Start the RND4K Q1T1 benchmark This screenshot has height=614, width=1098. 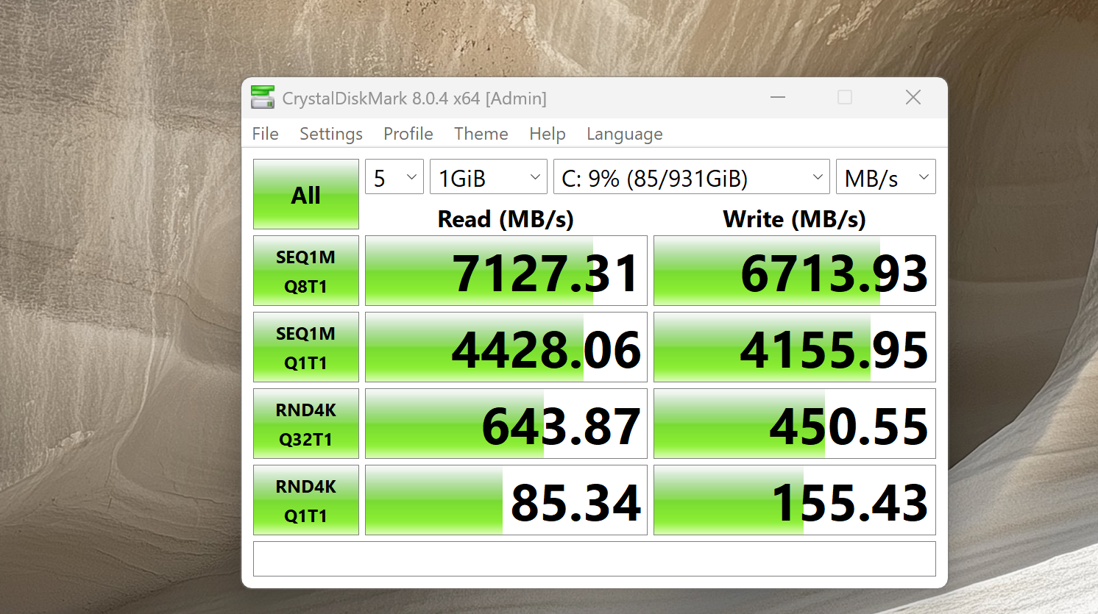point(306,500)
